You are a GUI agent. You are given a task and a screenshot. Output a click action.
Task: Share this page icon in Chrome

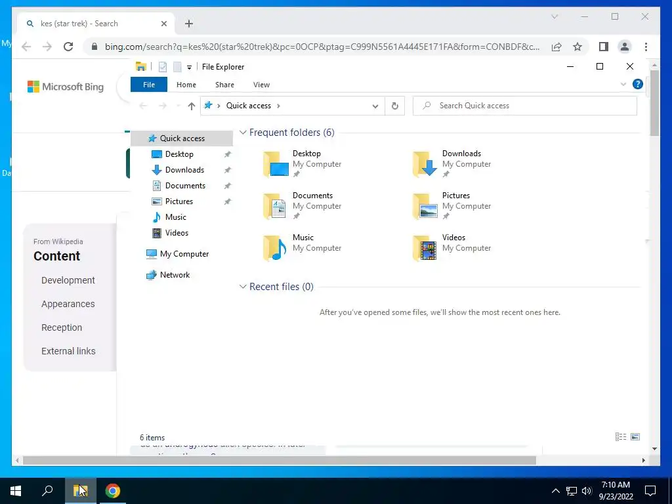556,47
